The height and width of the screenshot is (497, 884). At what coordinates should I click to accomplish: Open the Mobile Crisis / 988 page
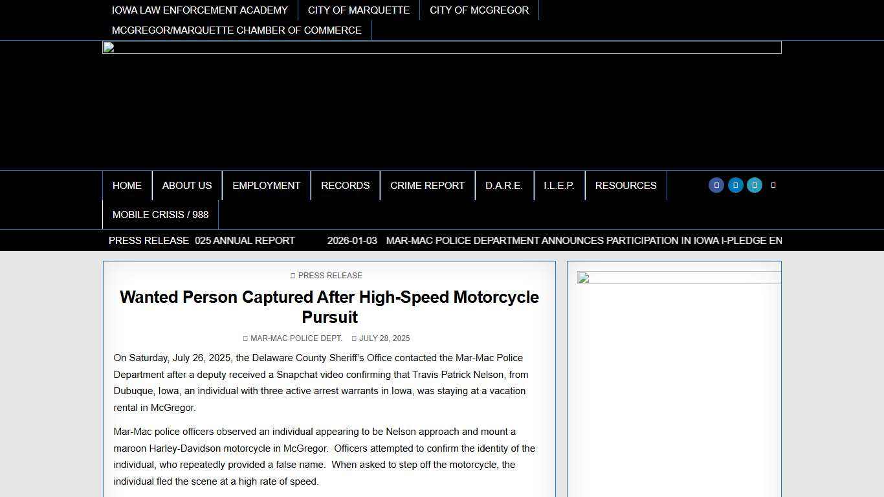160,215
